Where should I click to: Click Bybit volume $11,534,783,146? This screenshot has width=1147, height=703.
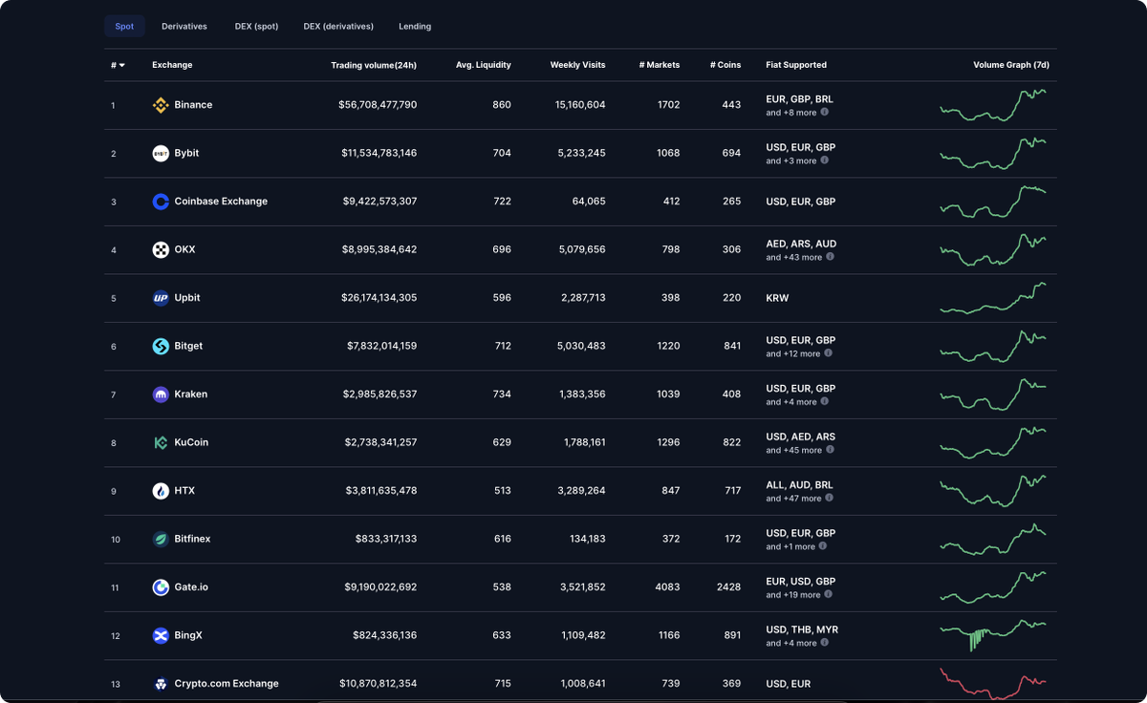point(379,153)
